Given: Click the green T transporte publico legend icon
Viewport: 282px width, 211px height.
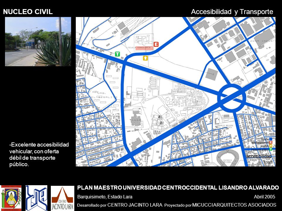Looking at the screenshot, I should (x=271, y=149).
